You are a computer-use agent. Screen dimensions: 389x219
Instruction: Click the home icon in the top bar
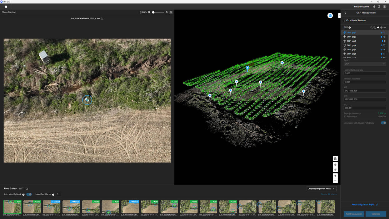[x=6, y=7]
